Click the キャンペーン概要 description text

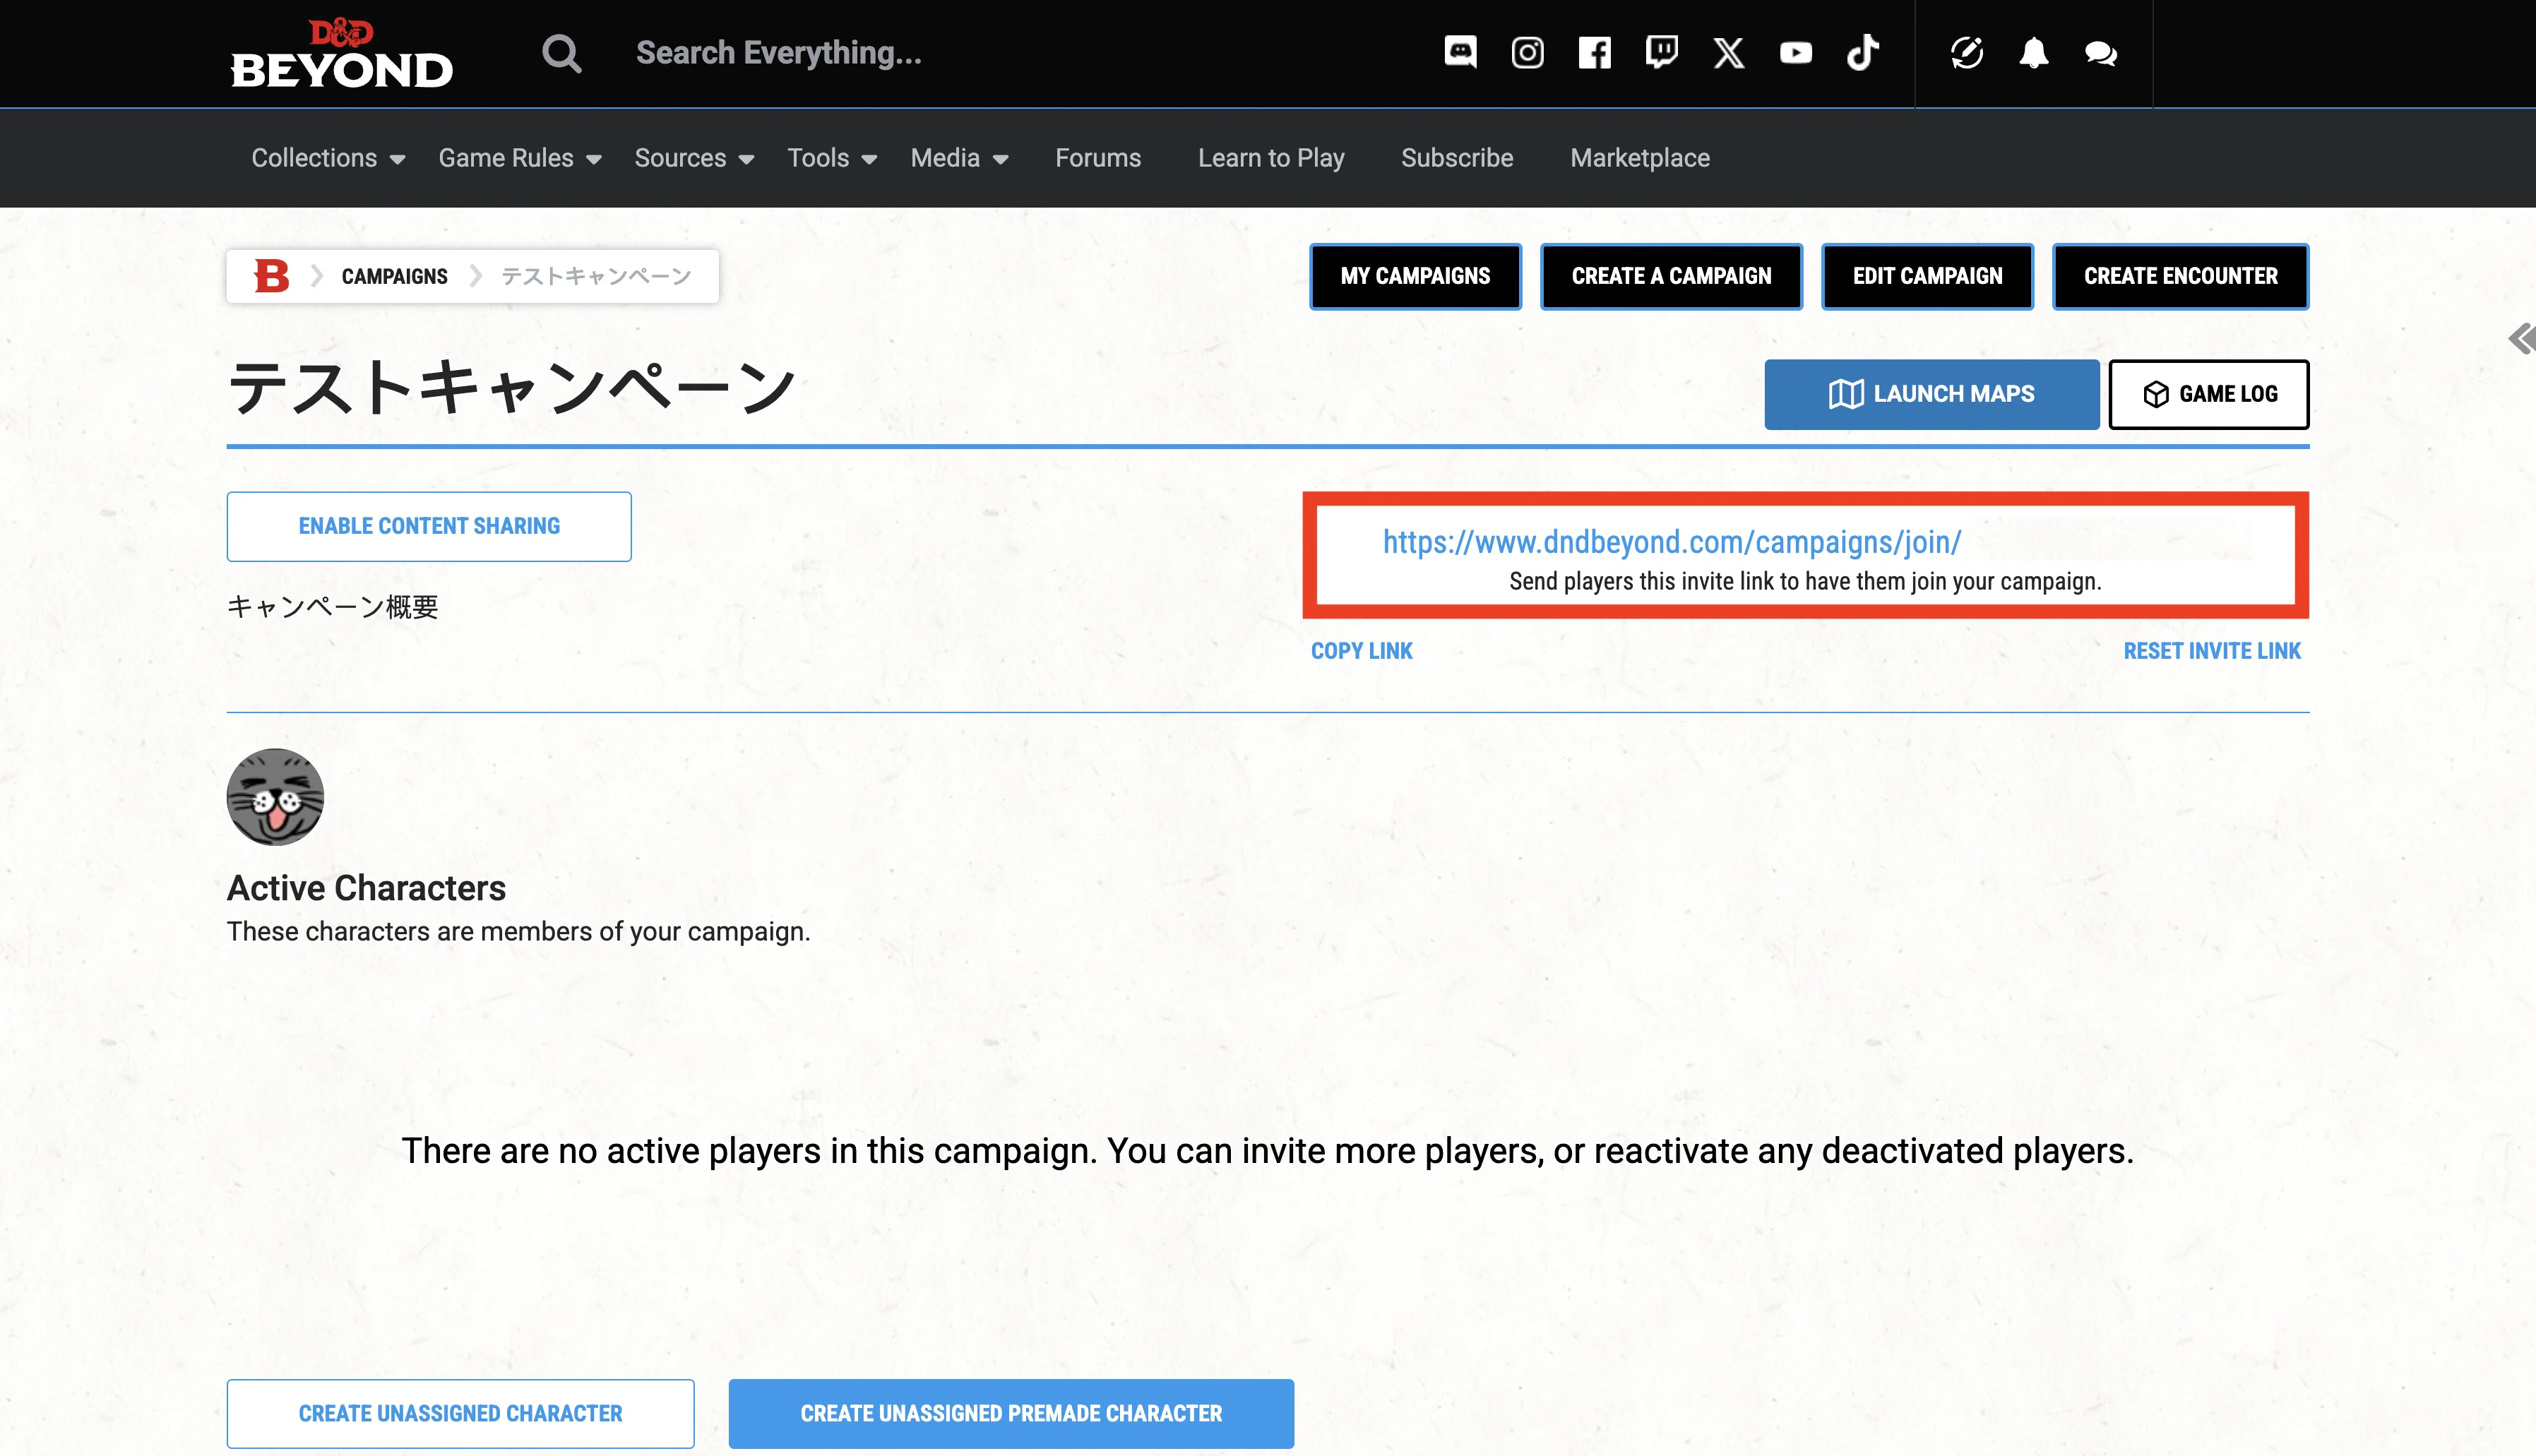[332, 606]
